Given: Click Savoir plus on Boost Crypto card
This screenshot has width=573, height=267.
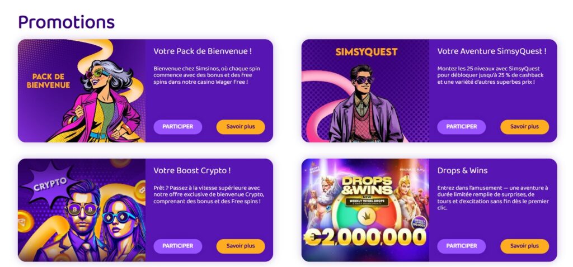Looking at the screenshot, I should 241,246.
